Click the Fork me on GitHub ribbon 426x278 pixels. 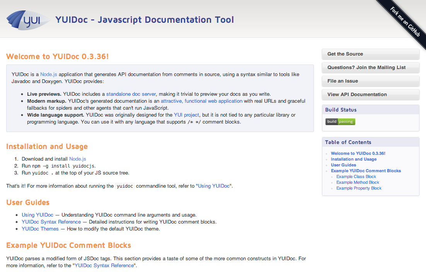tap(404, 21)
